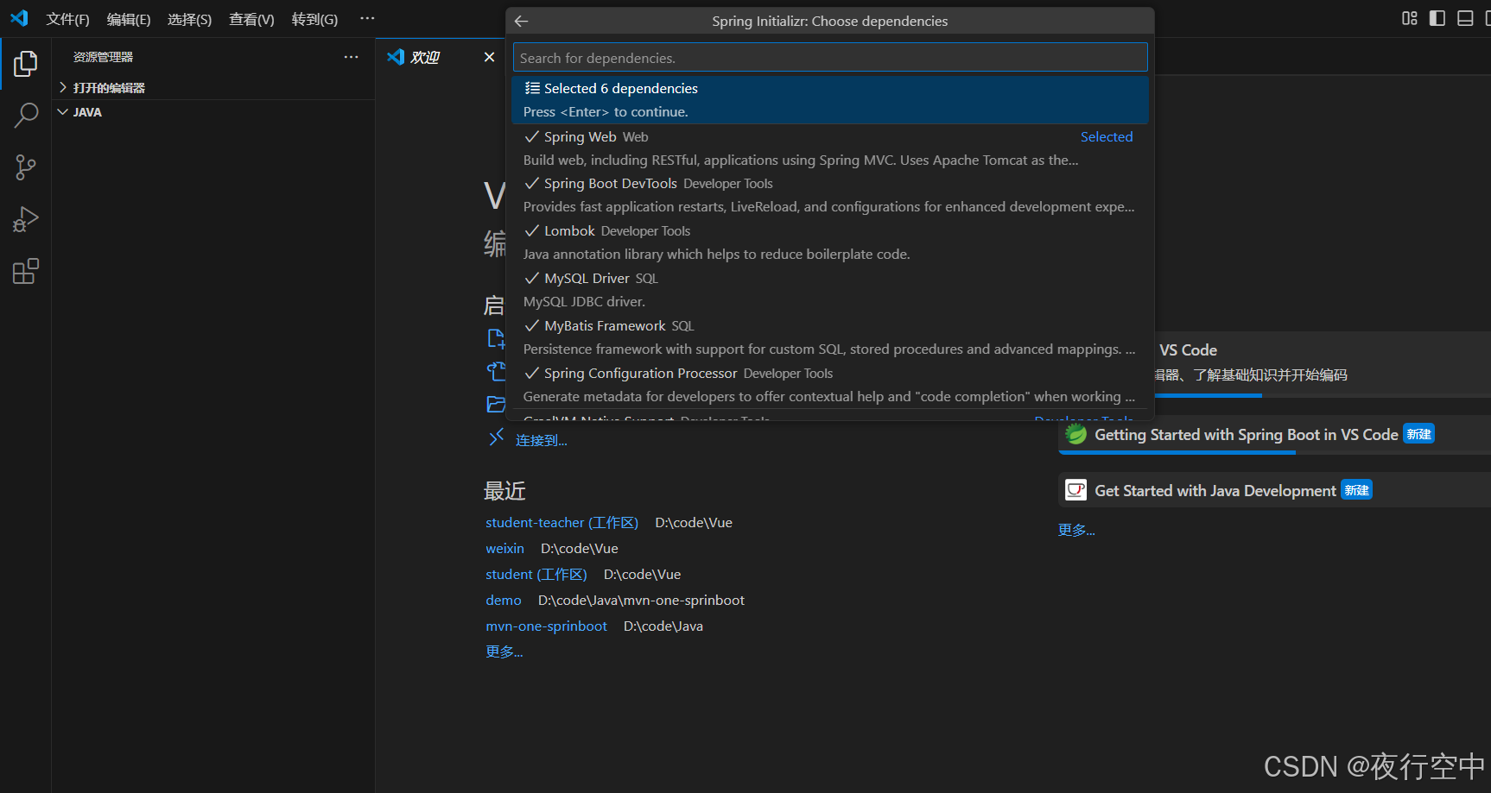
Task: Toggle bottom panel visibility
Action: (x=1465, y=18)
